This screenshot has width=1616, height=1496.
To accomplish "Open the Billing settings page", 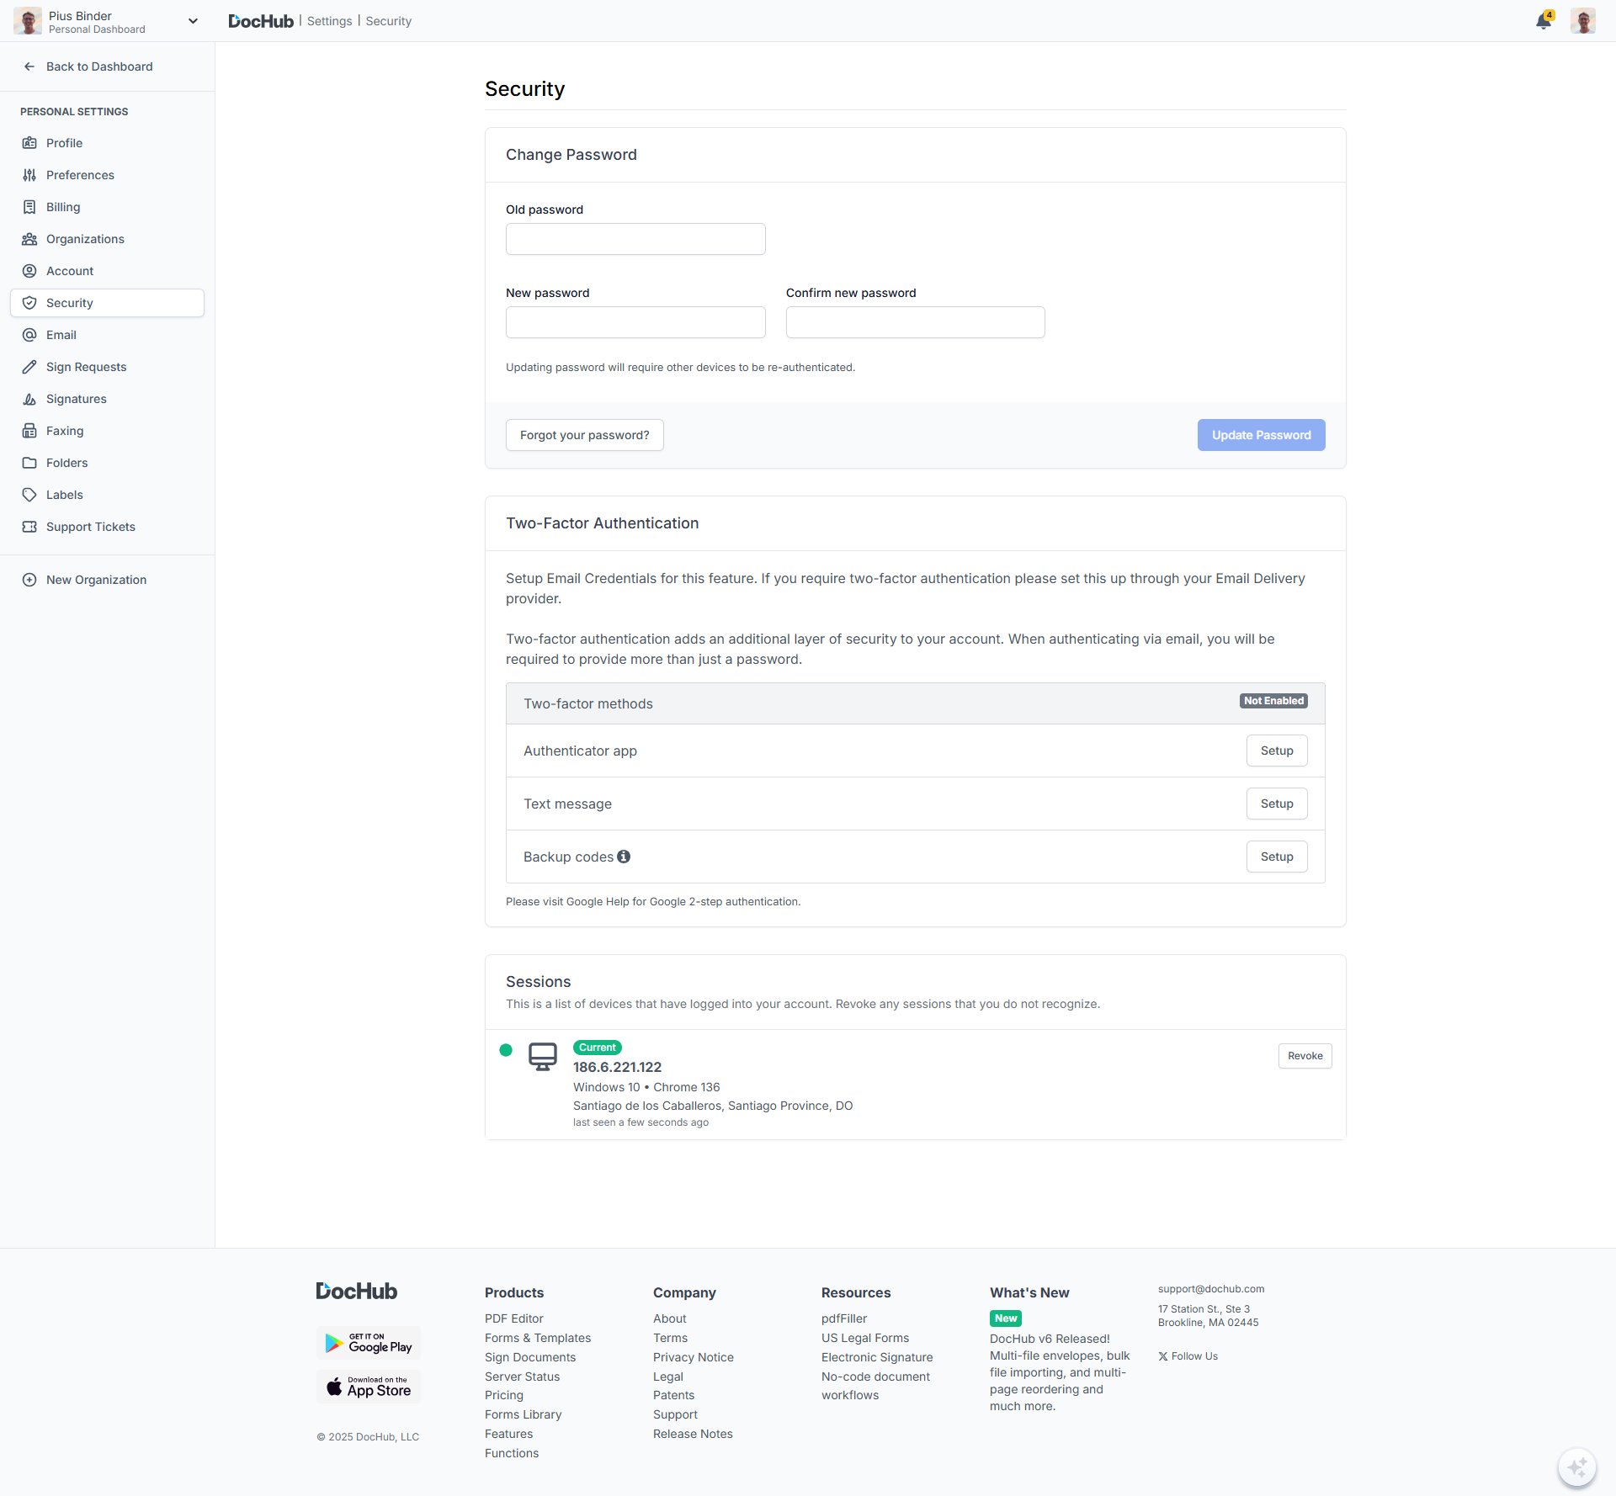I will [x=63, y=207].
